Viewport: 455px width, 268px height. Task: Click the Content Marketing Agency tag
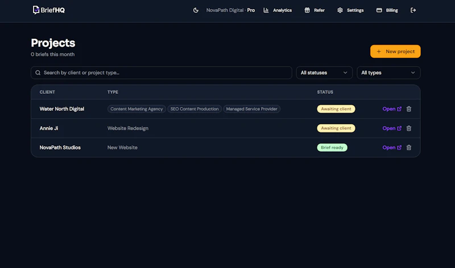click(x=136, y=109)
